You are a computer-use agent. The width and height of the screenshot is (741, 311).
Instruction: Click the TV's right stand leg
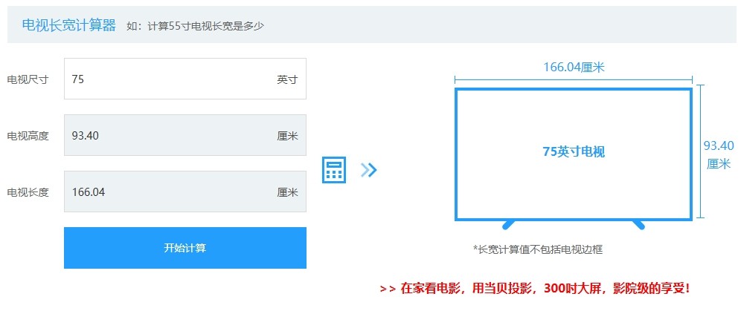point(638,223)
